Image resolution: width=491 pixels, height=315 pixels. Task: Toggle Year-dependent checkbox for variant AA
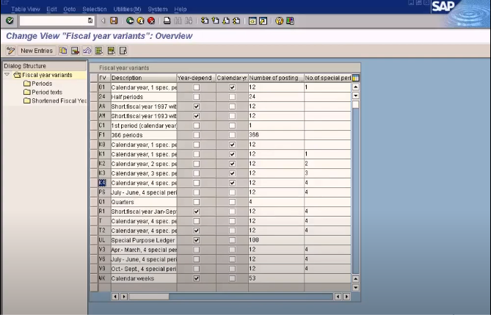[197, 106]
